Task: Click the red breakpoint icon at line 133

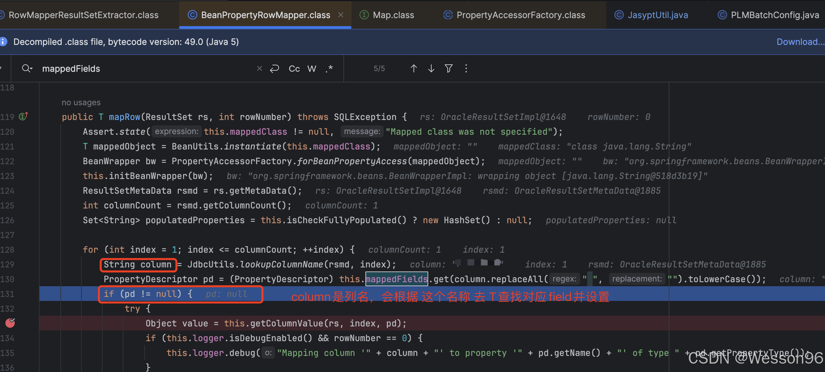Action: pos(10,323)
